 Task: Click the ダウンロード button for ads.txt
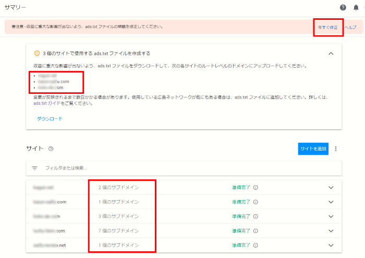coord(50,119)
